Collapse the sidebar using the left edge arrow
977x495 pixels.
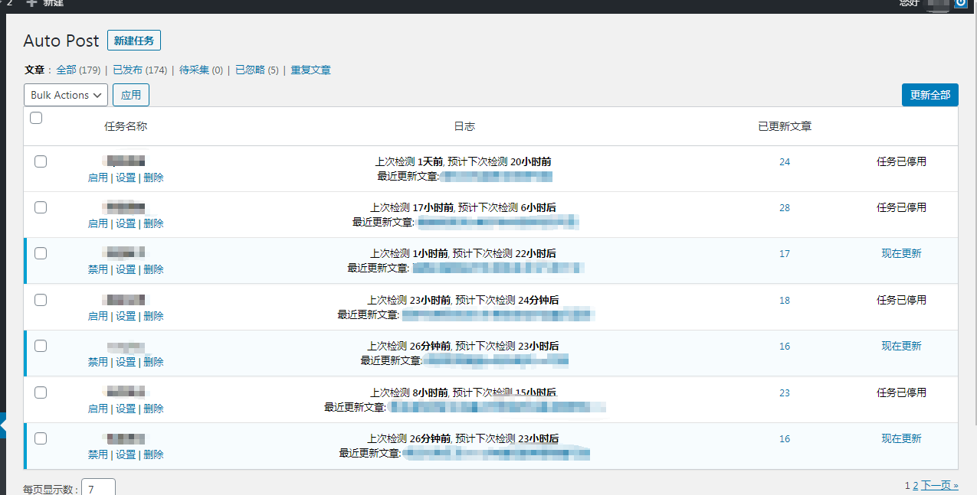(x=2, y=426)
